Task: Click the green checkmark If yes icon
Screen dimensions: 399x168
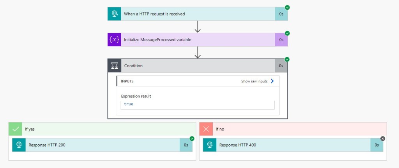Action: (15, 129)
